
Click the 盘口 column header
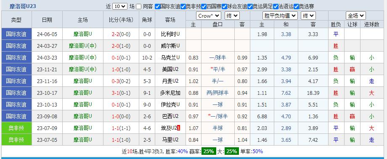click(218, 24)
